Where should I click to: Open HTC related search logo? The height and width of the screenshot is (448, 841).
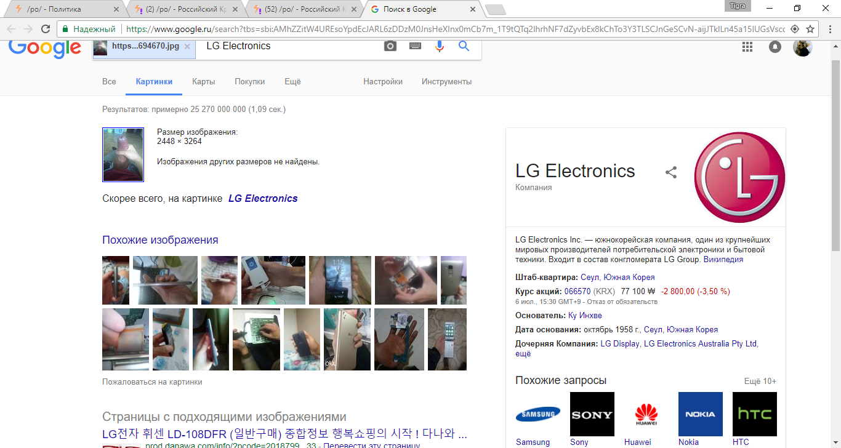coord(755,414)
